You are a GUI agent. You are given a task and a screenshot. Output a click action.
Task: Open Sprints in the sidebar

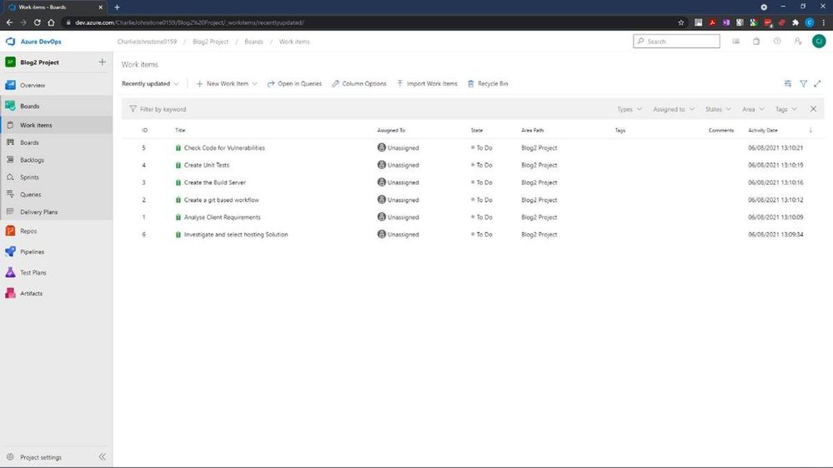pyautogui.click(x=29, y=177)
